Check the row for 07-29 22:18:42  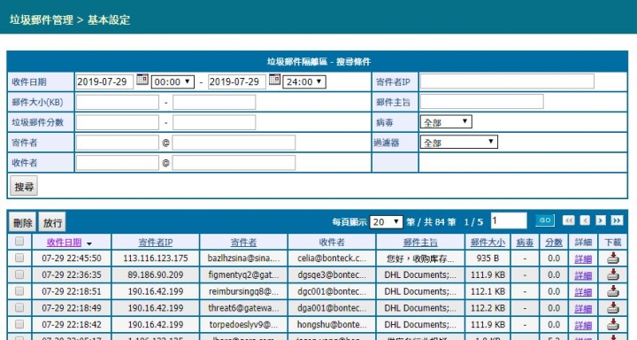coord(19,324)
